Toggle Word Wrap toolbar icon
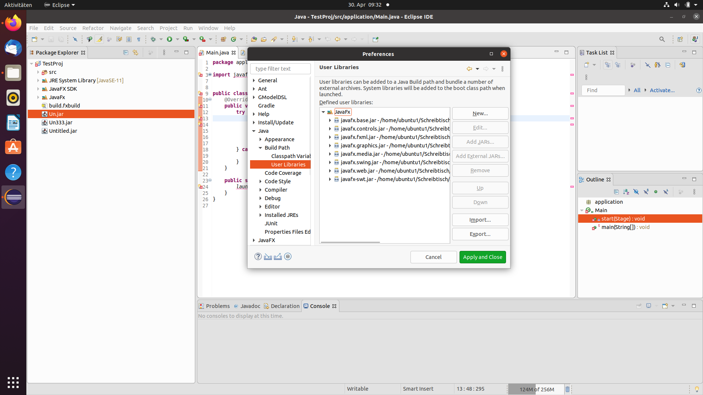The image size is (703, 395). (x=119, y=39)
